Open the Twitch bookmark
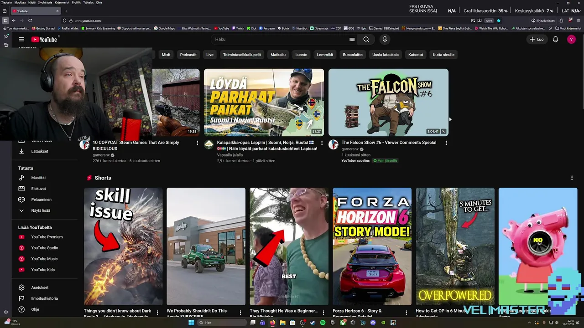This screenshot has width=584, height=328. click(238, 28)
